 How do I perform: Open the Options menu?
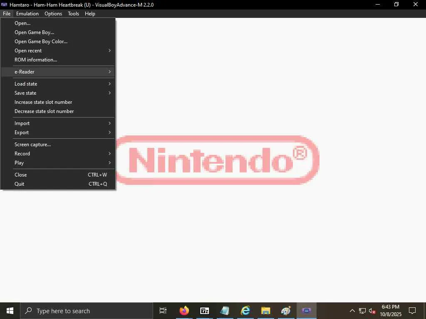(53, 14)
